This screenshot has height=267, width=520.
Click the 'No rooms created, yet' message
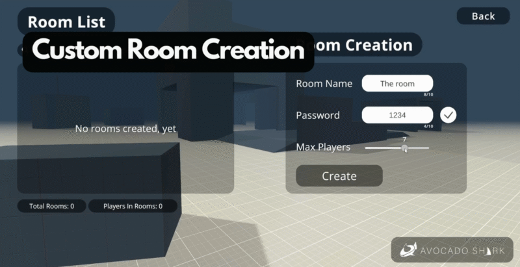(125, 129)
